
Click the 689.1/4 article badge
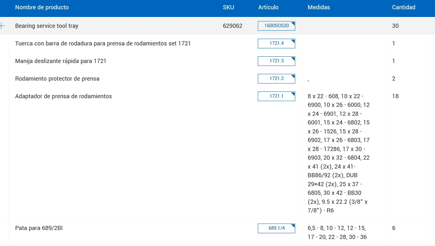[276, 228]
